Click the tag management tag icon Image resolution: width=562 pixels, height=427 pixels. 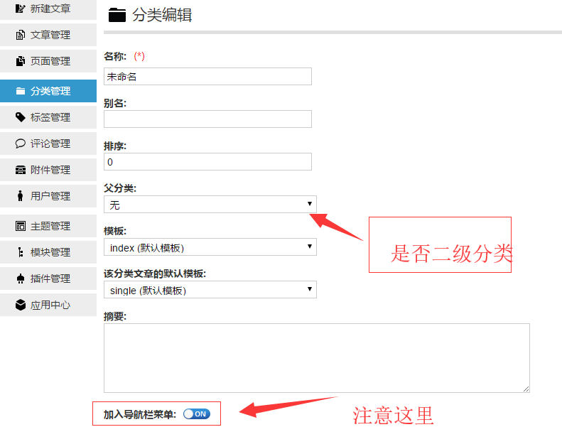click(21, 117)
